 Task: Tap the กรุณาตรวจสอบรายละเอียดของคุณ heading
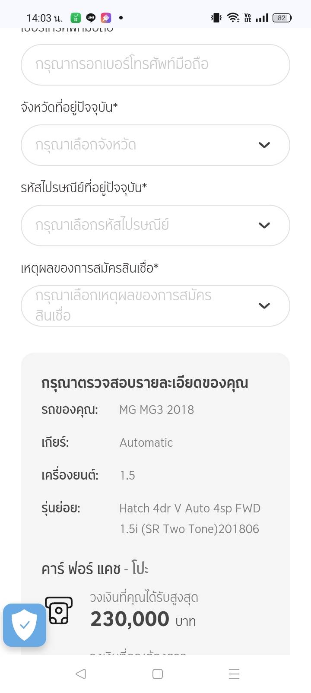(x=145, y=383)
